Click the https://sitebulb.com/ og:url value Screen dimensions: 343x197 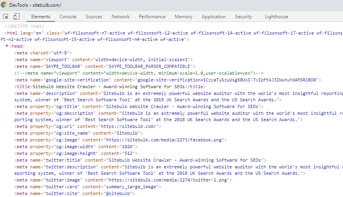click(x=128, y=127)
